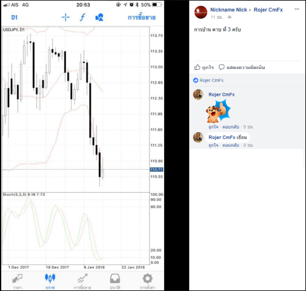
Task: Like the post with thumbs-up button
Action: pyautogui.click(x=204, y=67)
